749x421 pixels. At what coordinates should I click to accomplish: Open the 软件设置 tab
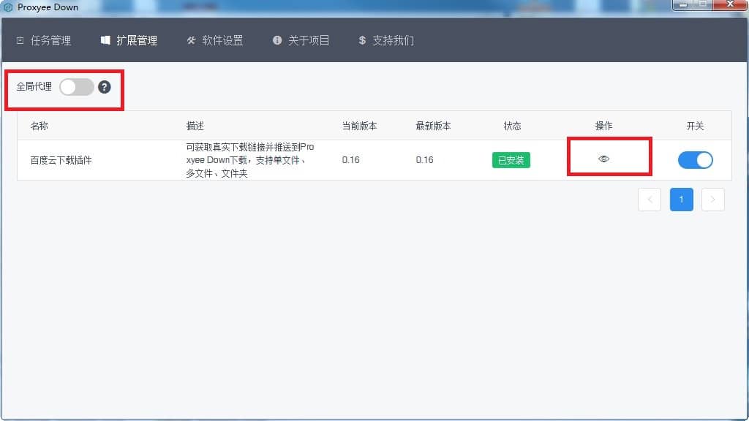(215, 41)
